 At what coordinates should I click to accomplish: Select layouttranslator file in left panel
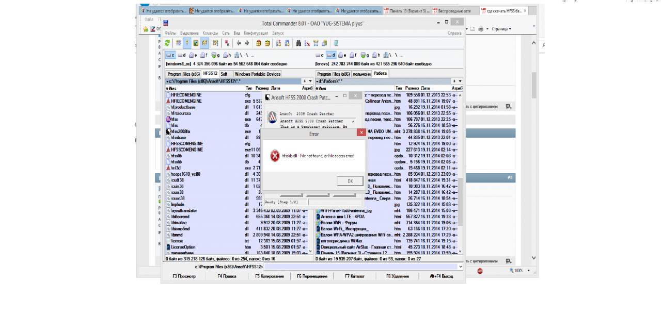point(237,210)
